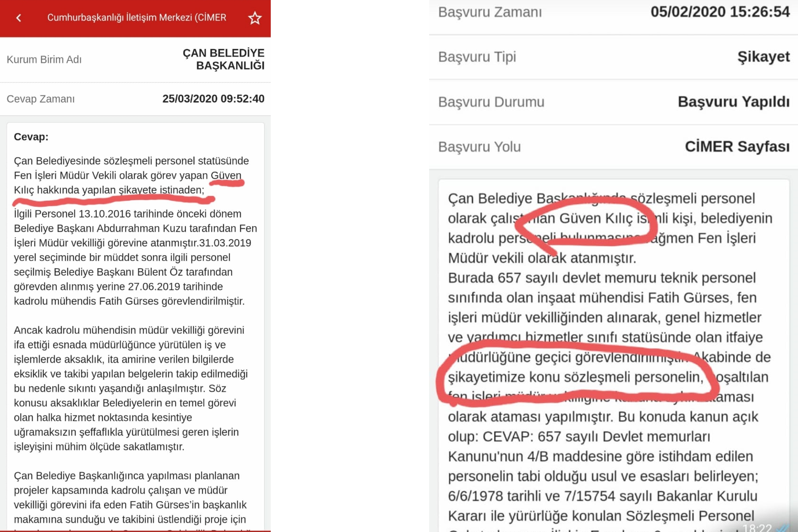Screen dimensions: 798x532
Task: Select the 'Kurum Birim Adı' label
Action: pos(44,59)
